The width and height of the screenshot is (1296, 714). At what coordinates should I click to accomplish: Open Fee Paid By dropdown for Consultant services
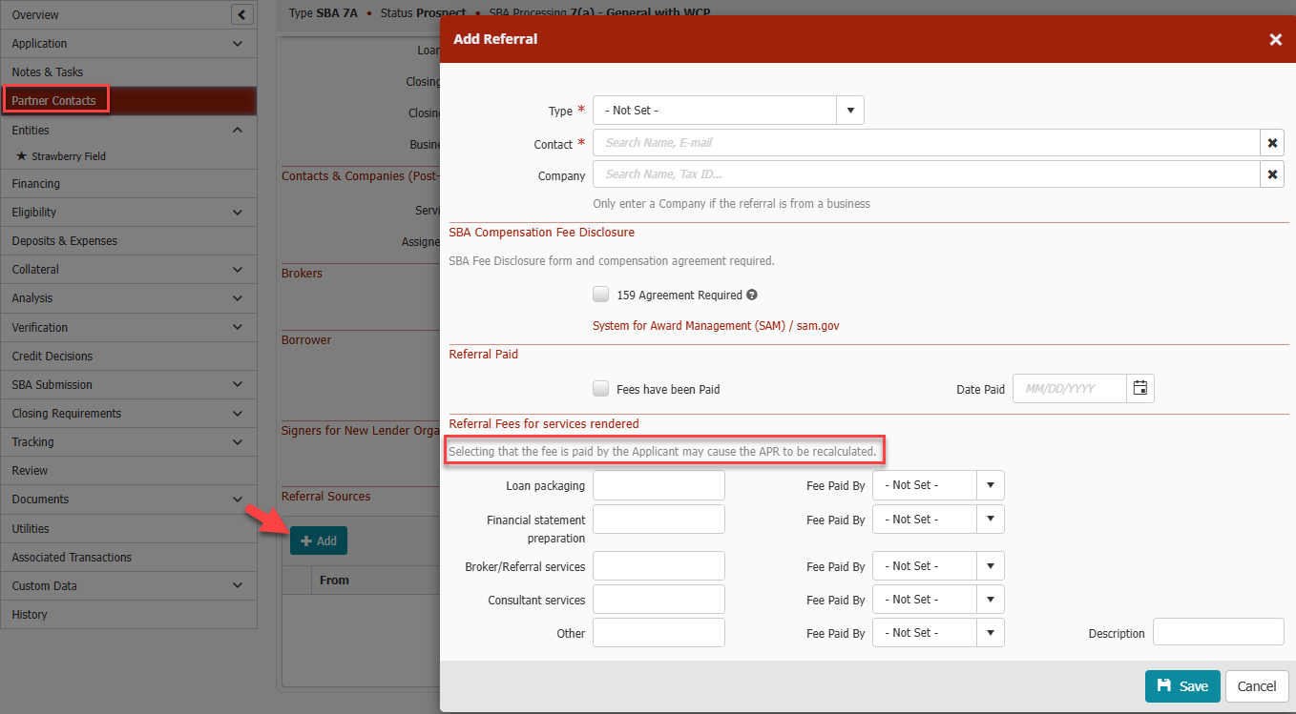[x=990, y=600]
